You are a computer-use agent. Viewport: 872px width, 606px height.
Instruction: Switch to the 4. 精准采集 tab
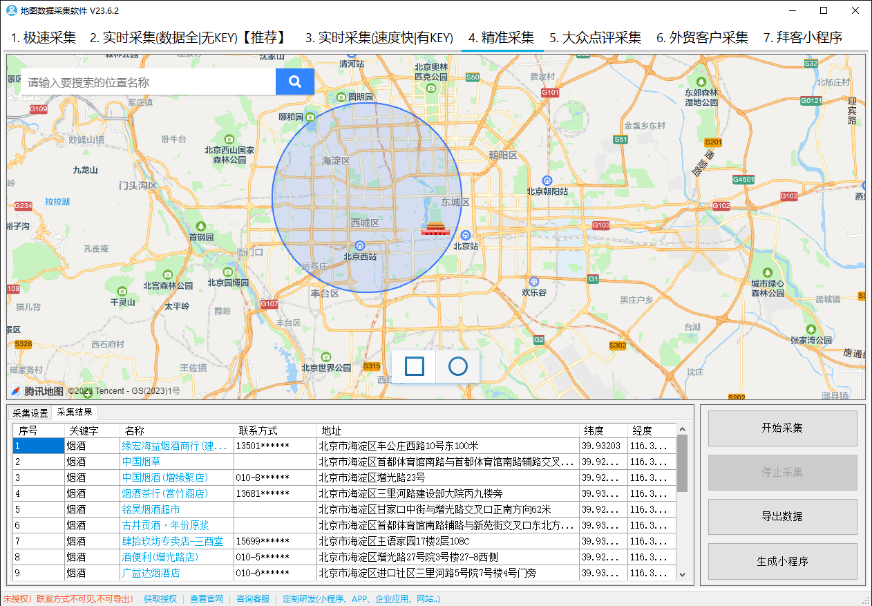click(x=501, y=38)
